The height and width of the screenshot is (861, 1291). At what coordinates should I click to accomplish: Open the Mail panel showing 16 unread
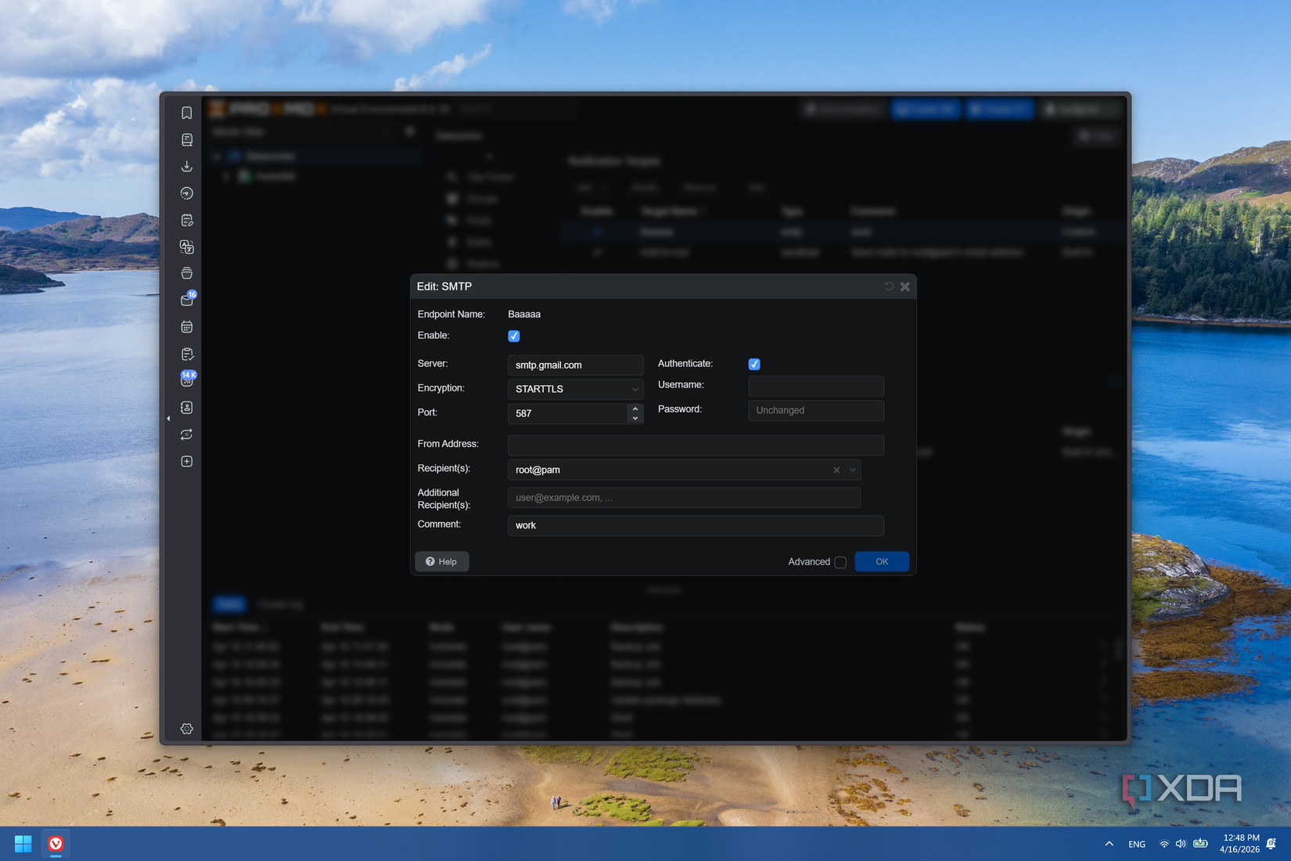pyautogui.click(x=186, y=300)
